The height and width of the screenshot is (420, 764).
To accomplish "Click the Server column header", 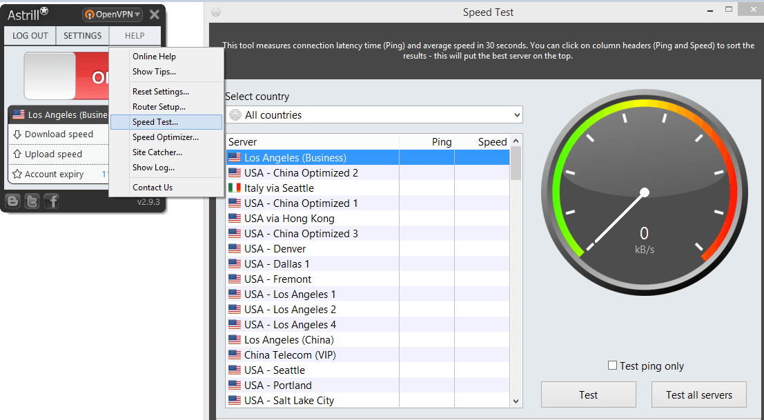I will (x=313, y=141).
